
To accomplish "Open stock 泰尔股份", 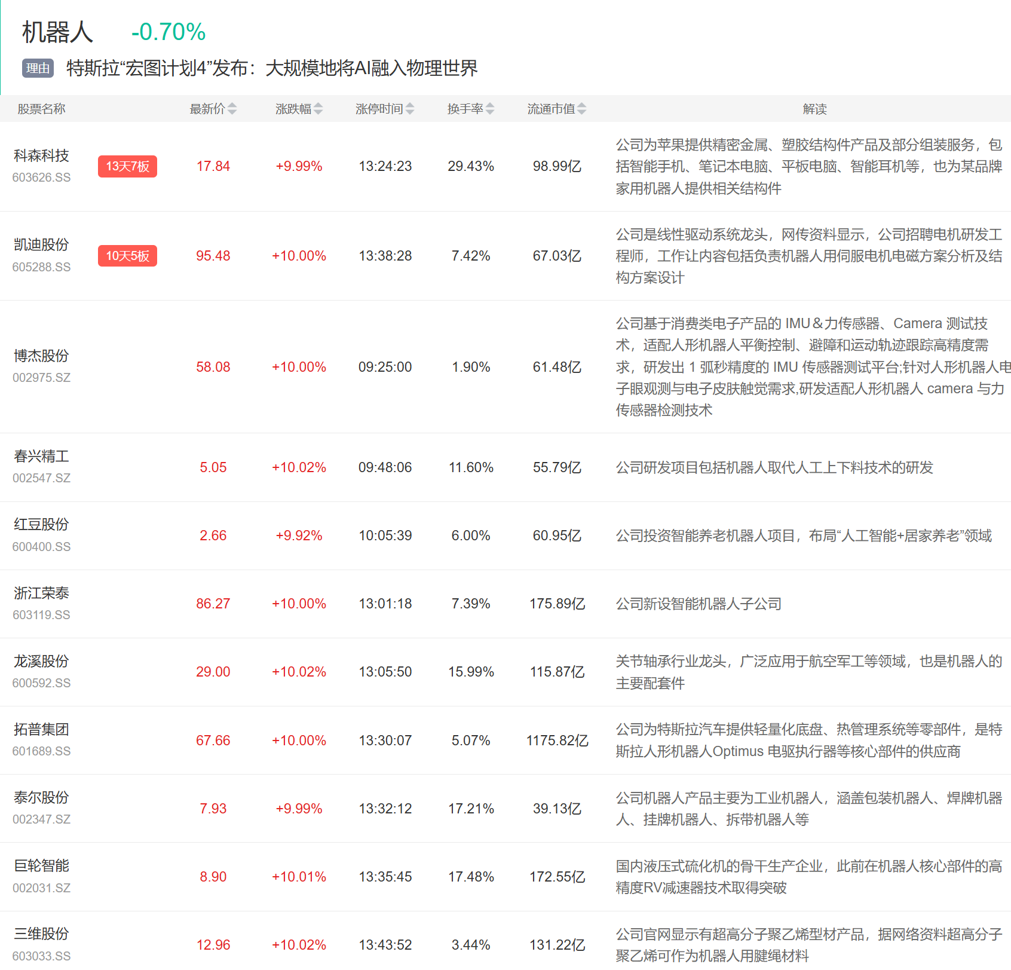I will [x=41, y=797].
